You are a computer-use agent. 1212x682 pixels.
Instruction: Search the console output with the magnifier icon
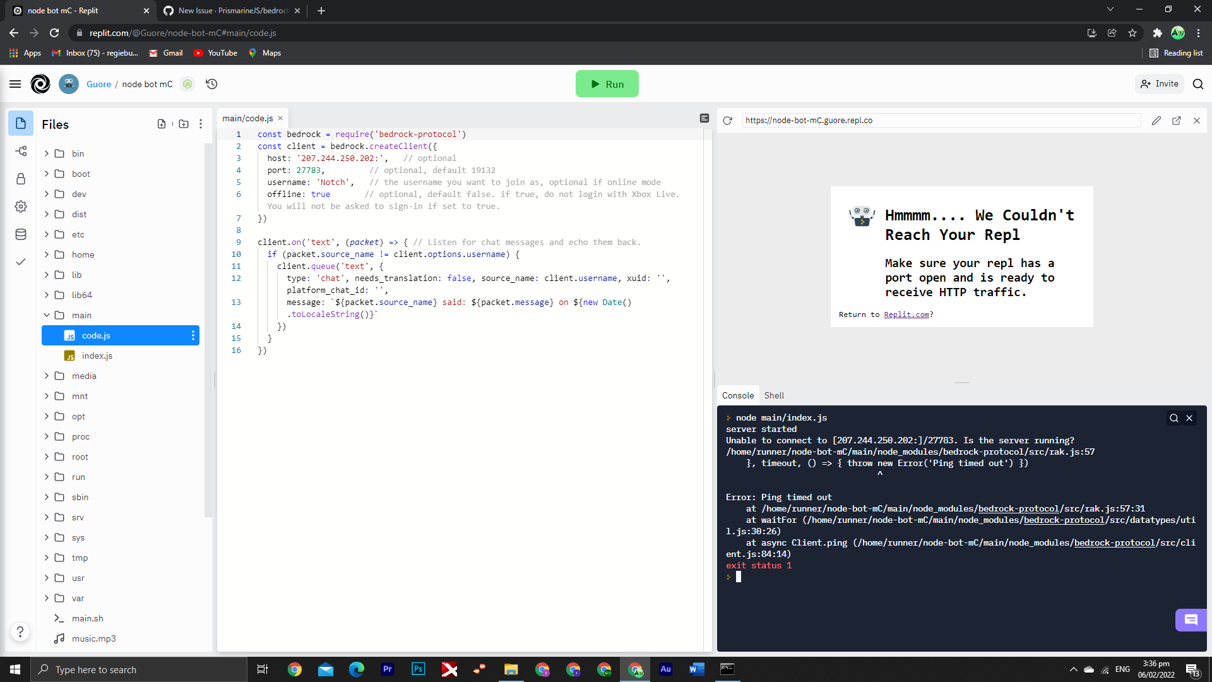(1173, 417)
